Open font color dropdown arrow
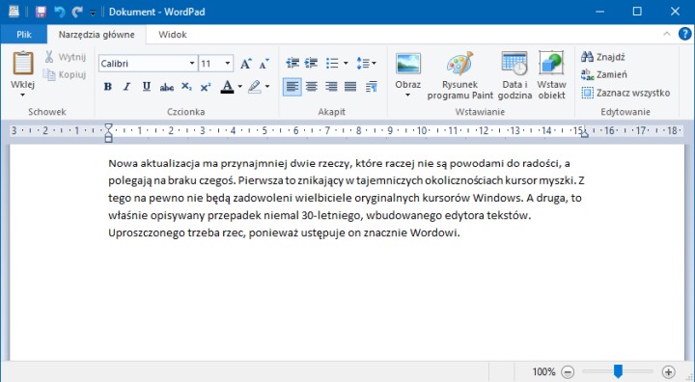This screenshot has width=695, height=382. (x=239, y=87)
